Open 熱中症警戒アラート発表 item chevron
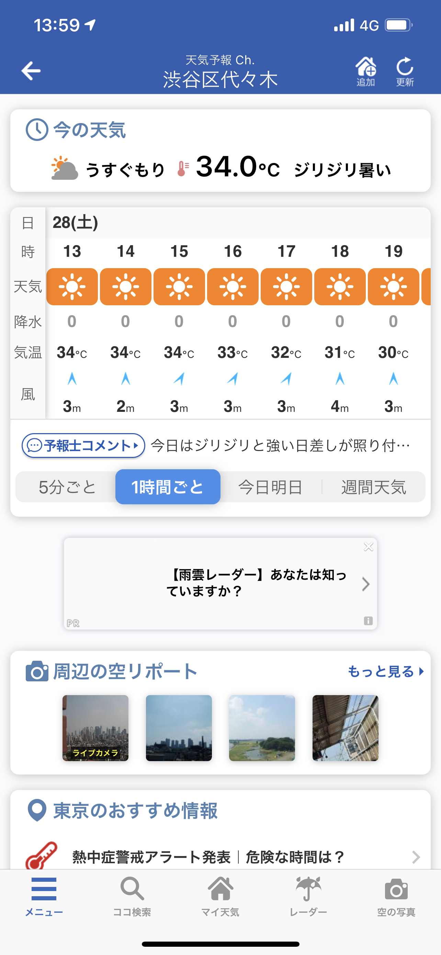441x955 pixels. pos(416,857)
